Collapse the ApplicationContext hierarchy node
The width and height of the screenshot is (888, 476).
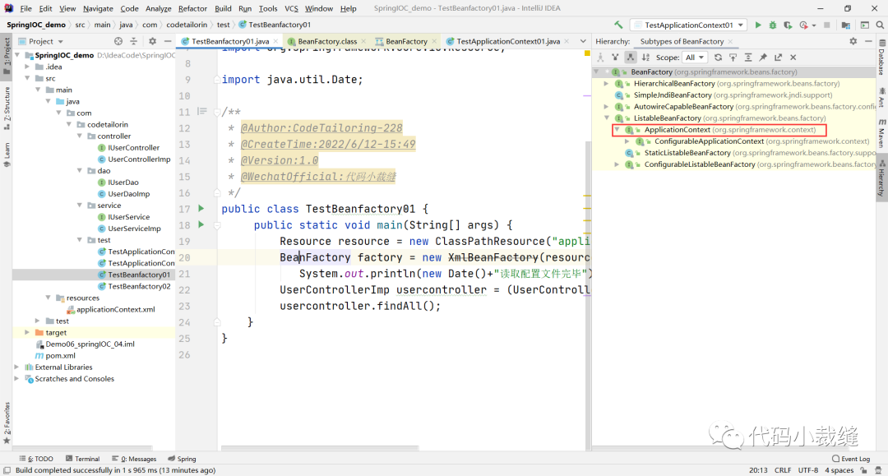[x=617, y=130]
